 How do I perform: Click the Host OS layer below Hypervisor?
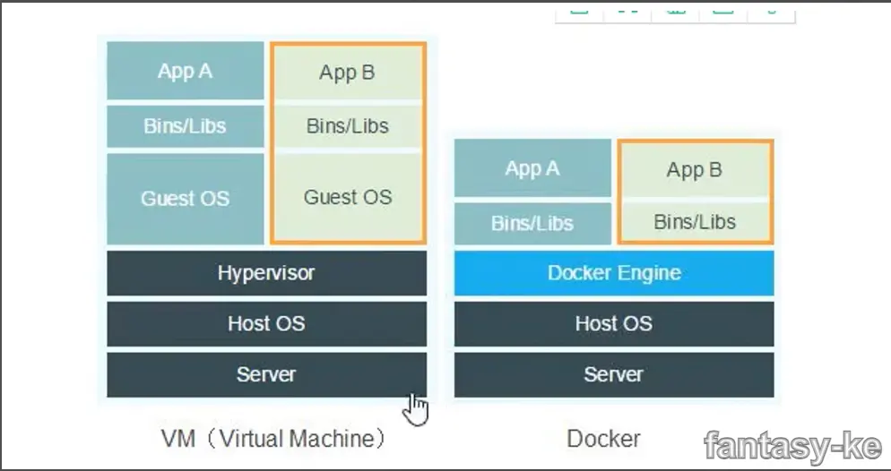click(x=266, y=323)
